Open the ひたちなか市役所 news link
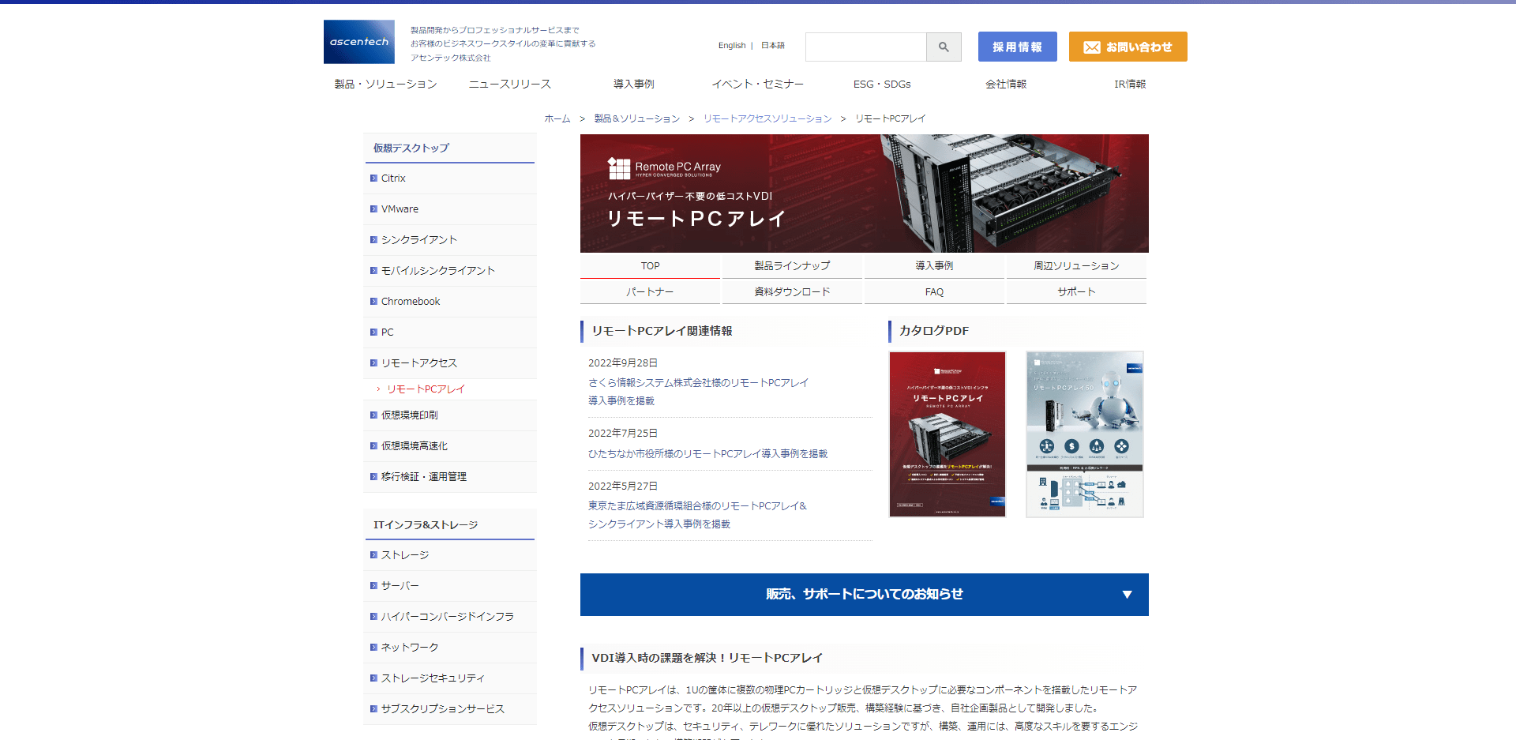The image size is (1516, 740). [x=707, y=454]
